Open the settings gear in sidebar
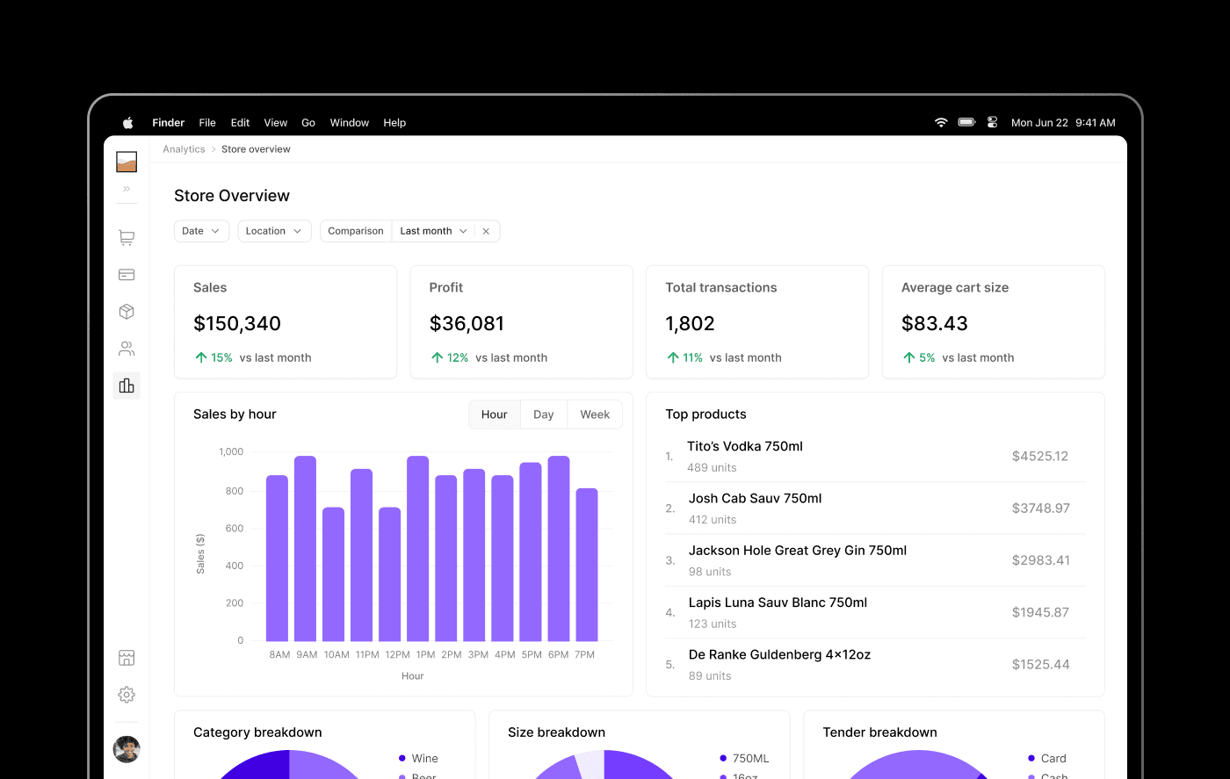Viewport: 1230px width, 779px height. coord(127,695)
